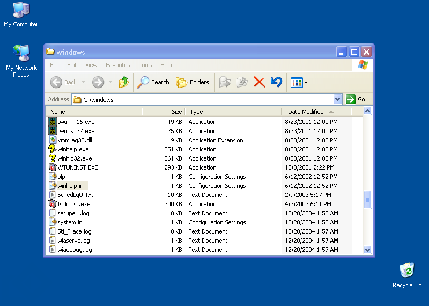429x306 pixels.
Task: Open the Forward history dropdown arrow
Action: [x=111, y=82]
